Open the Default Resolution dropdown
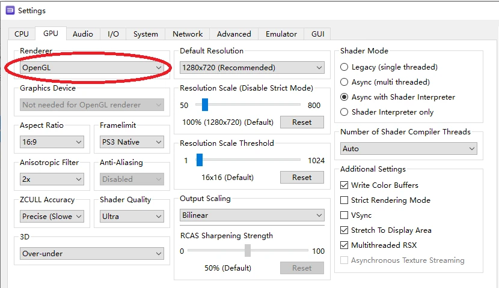The height and width of the screenshot is (288, 499). click(x=252, y=68)
